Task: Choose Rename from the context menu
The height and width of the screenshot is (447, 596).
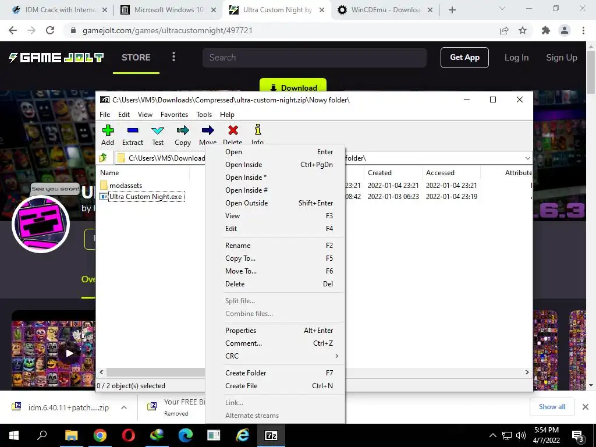Action: click(x=275, y=246)
